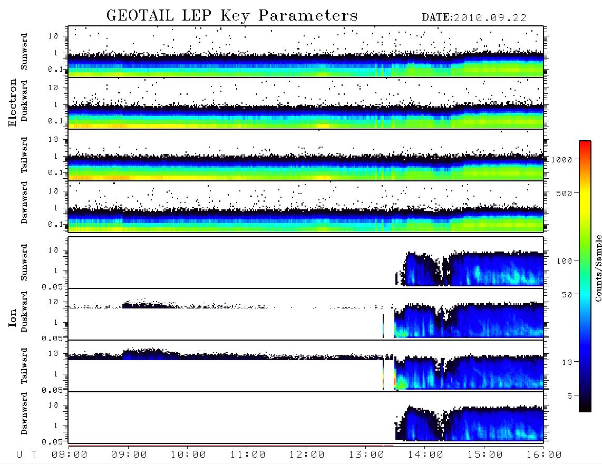Viewport: 602px width, 464px height.
Task: Click the 'DATE:2010.09.22' label
Action: coord(474,18)
